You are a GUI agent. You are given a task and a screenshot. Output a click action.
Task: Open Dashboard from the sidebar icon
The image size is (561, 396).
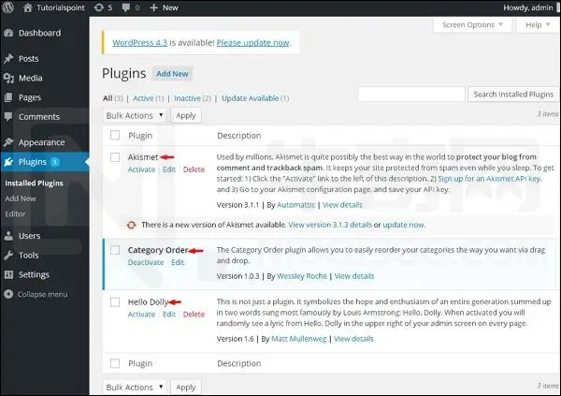coord(8,33)
